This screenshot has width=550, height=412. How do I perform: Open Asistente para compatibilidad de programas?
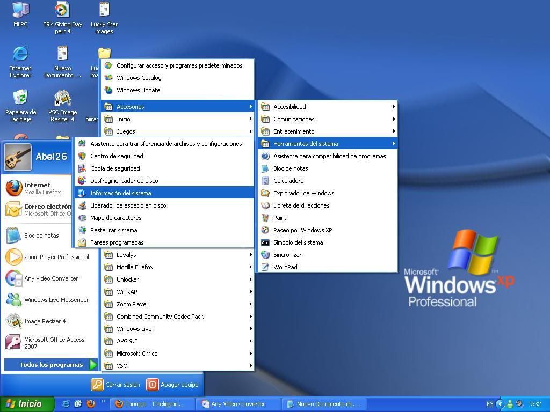[328, 156]
